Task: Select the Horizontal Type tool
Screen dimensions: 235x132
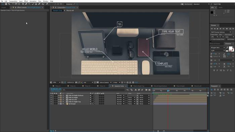Action: click(x=29, y=4)
